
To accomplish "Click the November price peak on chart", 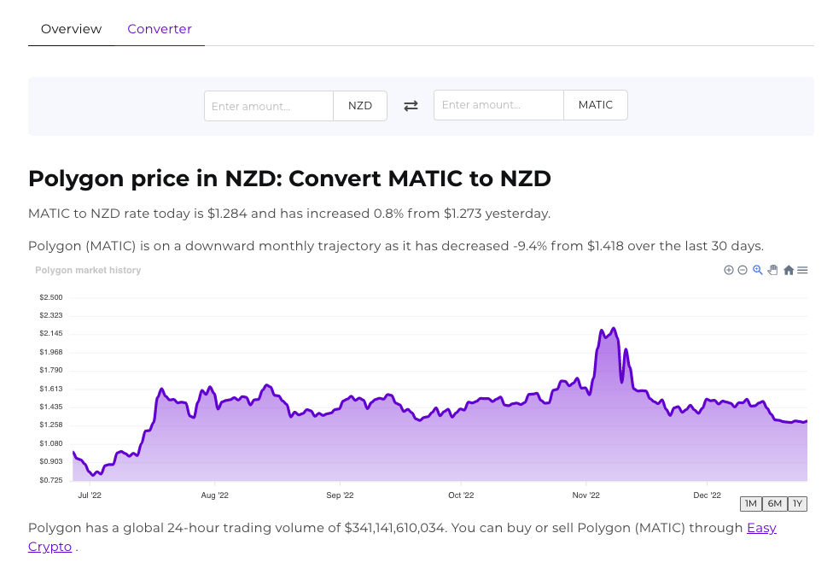I will point(613,329).
